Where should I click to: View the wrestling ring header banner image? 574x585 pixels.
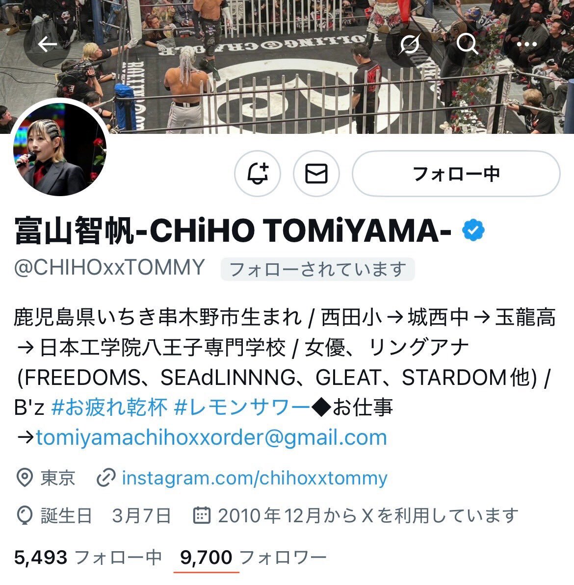[x=287, y=66]
